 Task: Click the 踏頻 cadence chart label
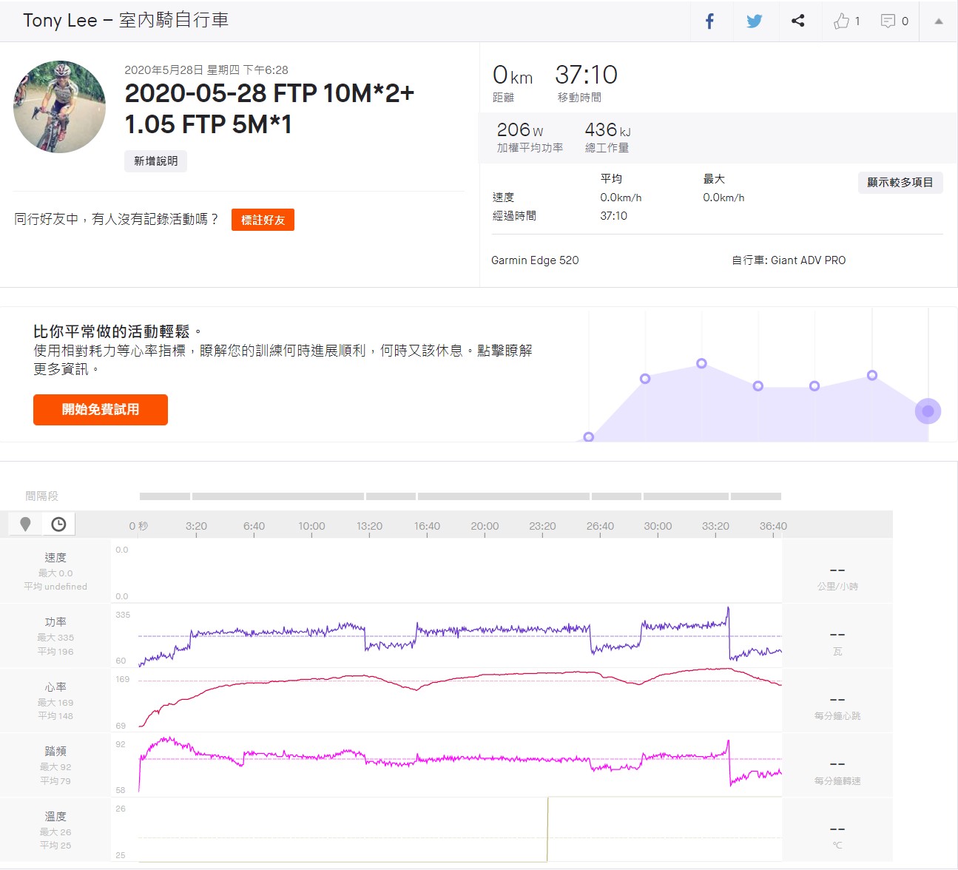click(55, 752)
